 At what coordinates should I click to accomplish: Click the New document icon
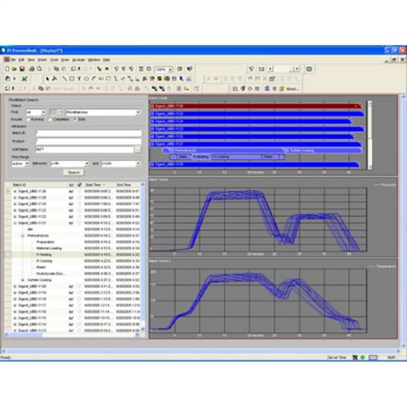tap(7, 69)
